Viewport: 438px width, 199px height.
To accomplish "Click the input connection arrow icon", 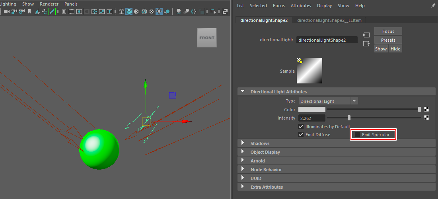I will pyautogui.click(x=366, y=35).
